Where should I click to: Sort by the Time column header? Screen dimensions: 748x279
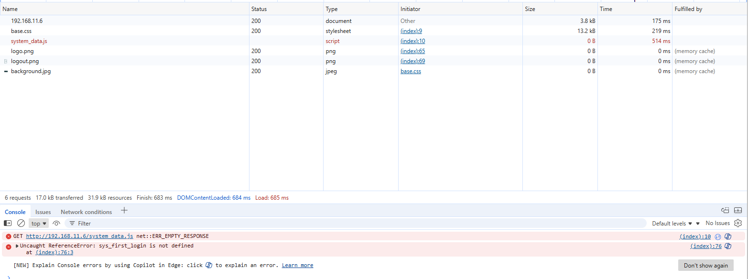click(635, 9)
